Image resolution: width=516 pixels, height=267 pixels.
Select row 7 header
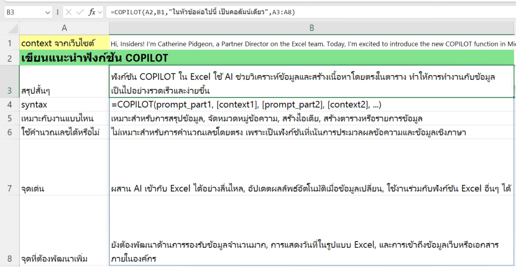(x=10, y=189)
